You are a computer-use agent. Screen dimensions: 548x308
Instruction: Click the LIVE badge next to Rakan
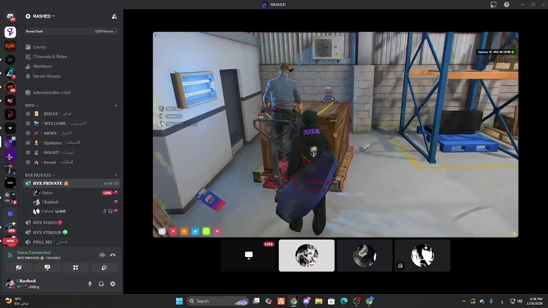click(x=107, y=193)
